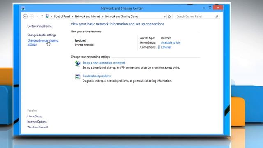
Task: Select Network and Sharing Center breadcrumb
Action: (122, 16)
